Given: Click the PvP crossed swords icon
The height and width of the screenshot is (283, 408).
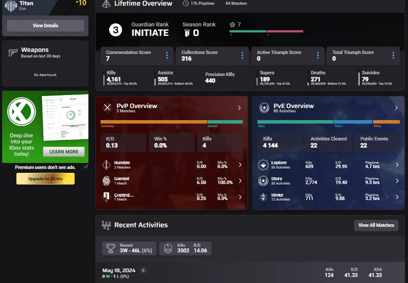Looking at the screenshot, I should [x=107, y=108].
